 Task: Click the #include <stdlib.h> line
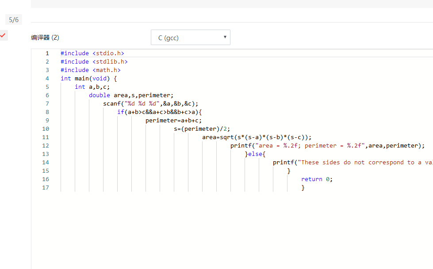(94, 62)
